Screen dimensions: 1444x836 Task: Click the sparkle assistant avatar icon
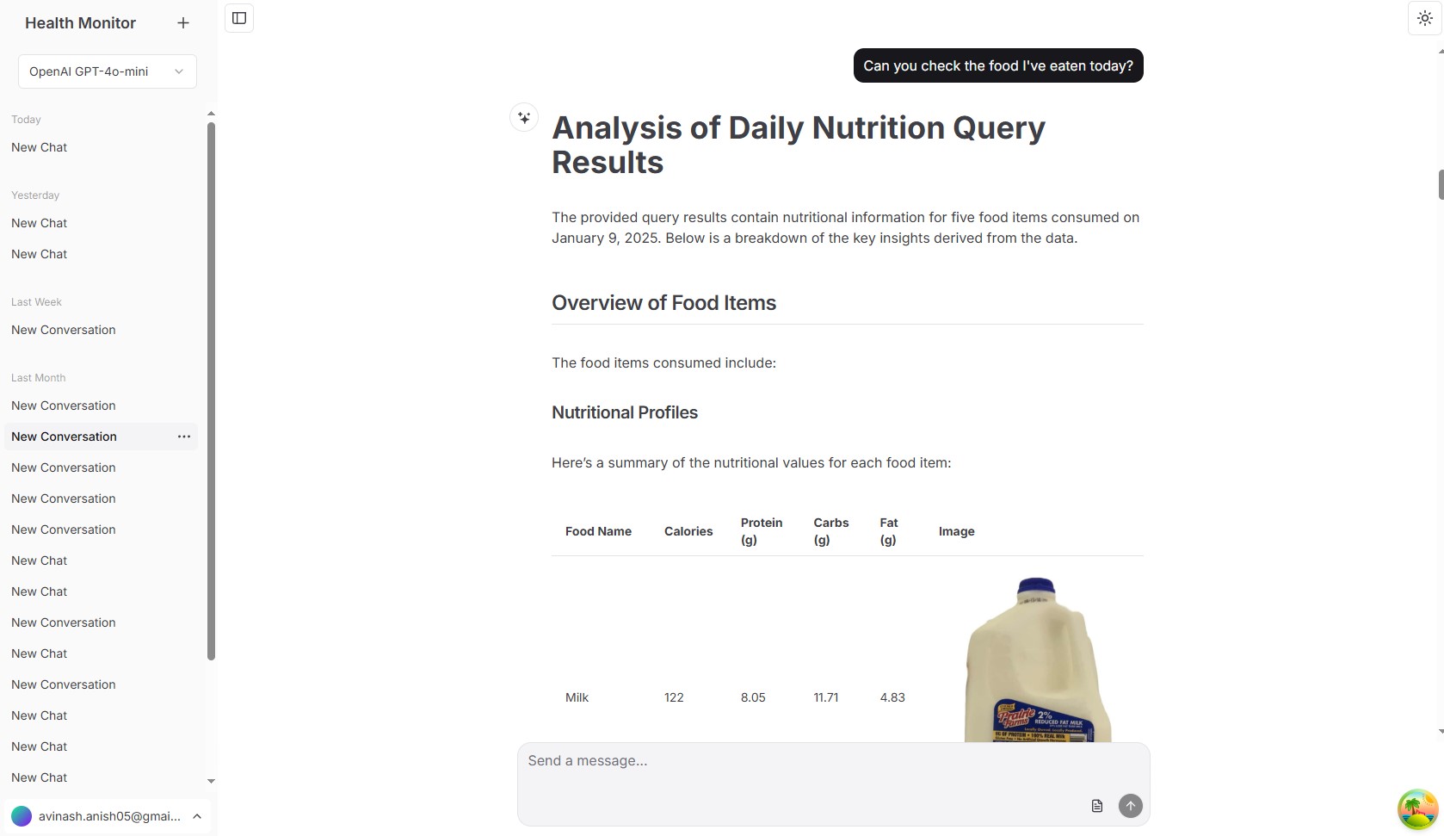(524, 117)
